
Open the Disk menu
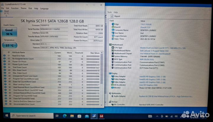click(30, 8)
